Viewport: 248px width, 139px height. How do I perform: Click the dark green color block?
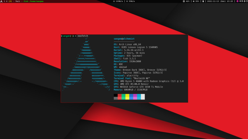point(123,95)
